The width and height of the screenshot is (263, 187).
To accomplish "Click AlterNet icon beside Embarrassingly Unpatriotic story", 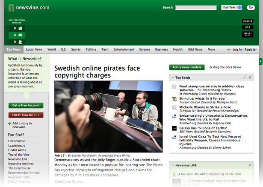I will [x=174, y=116].
